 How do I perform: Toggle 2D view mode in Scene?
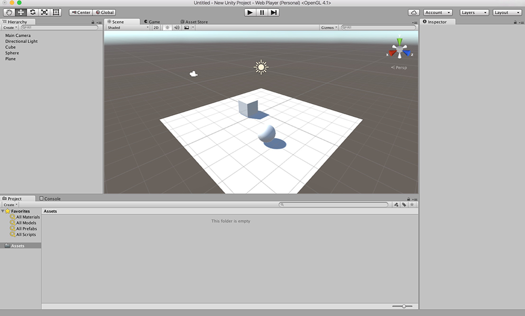coord(156,27)
